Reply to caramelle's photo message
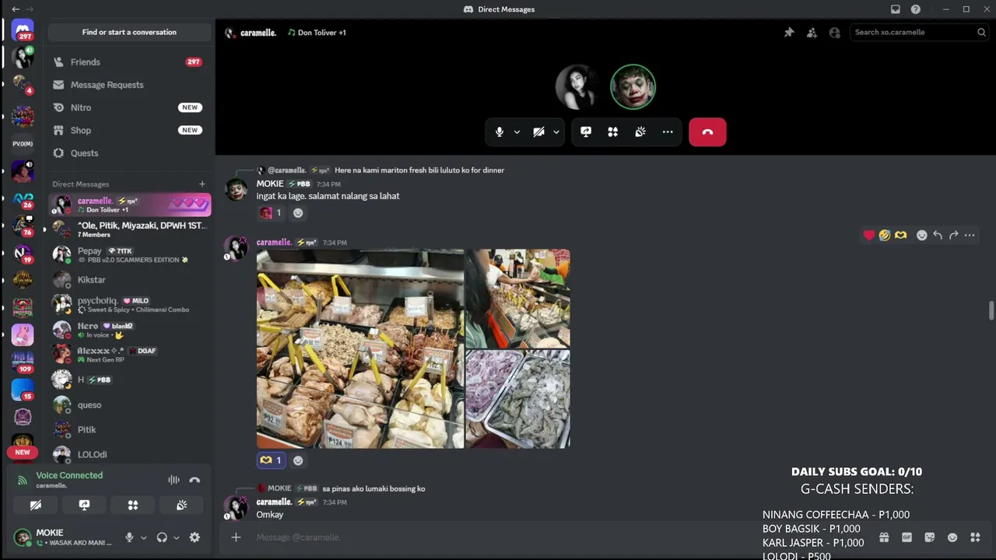This screenshot has width=996, height=560. point(938,235)
